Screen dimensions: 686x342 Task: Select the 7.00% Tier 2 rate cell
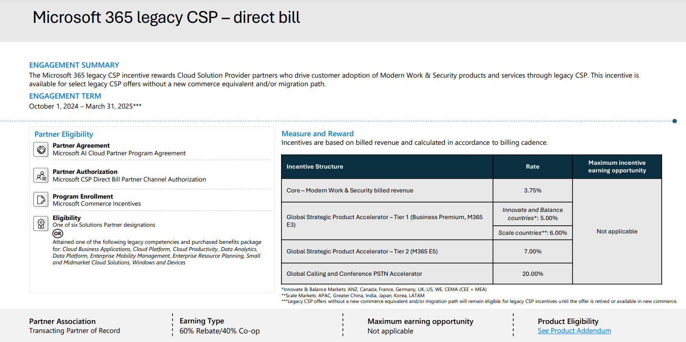532,251
